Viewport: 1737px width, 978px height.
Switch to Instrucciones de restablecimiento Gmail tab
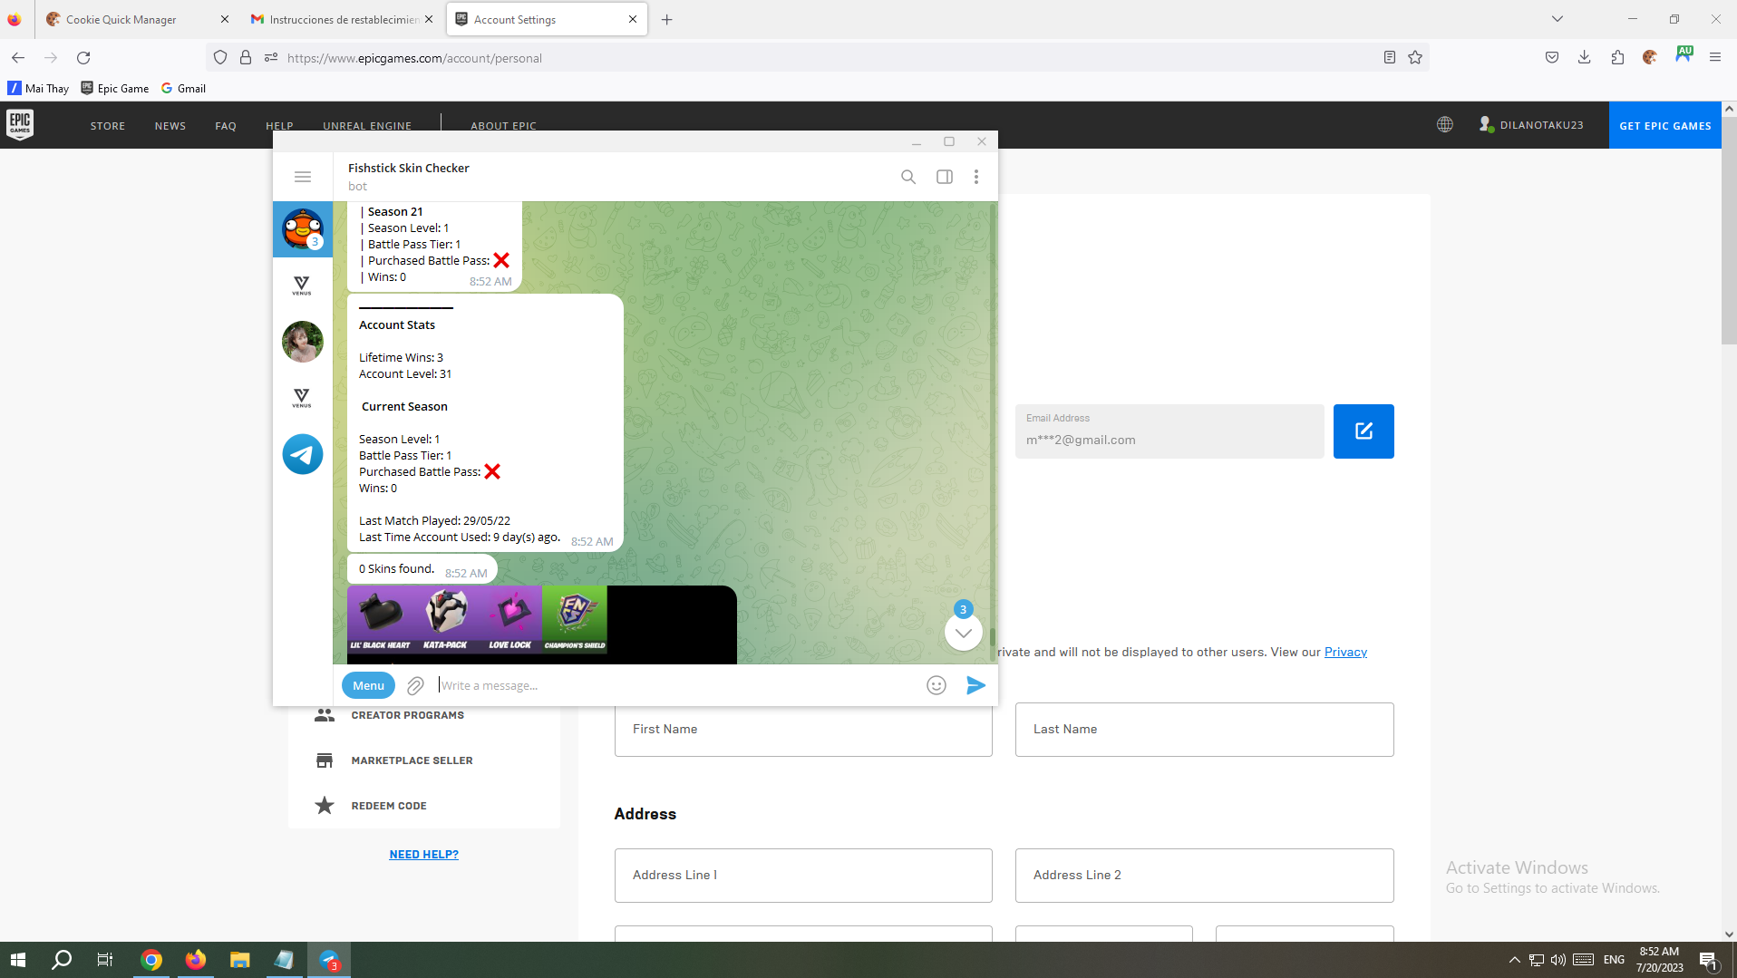coord(343,19)
